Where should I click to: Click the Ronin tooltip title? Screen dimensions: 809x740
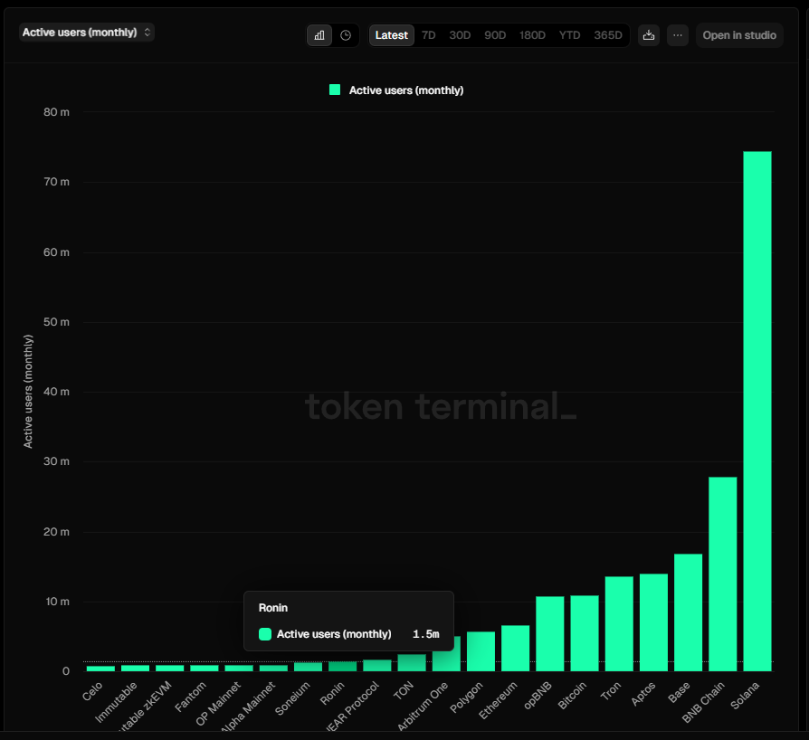coord(273,608)
